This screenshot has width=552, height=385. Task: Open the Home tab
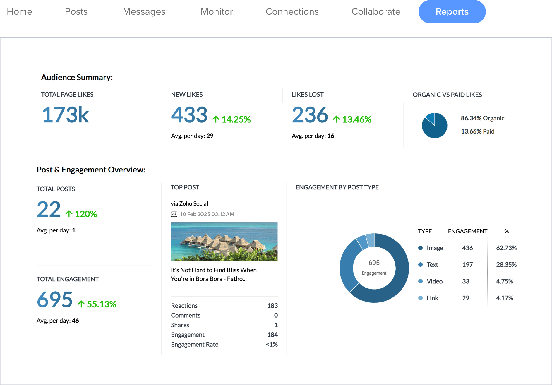coord(19,12)
